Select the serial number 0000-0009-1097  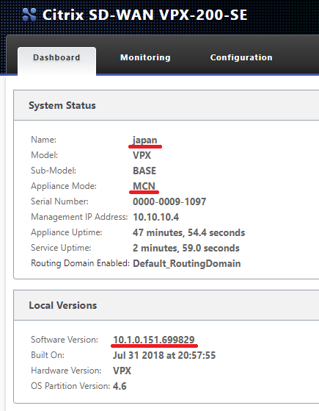tap(169, 201)
